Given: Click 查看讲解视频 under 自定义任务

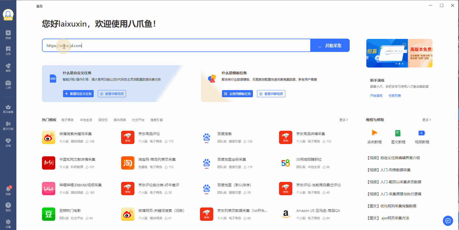Looking at the screenshot, I should point(112,94).
